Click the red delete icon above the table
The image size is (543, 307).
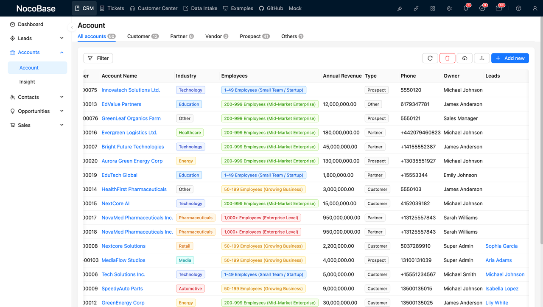click(x=447, y=58)
